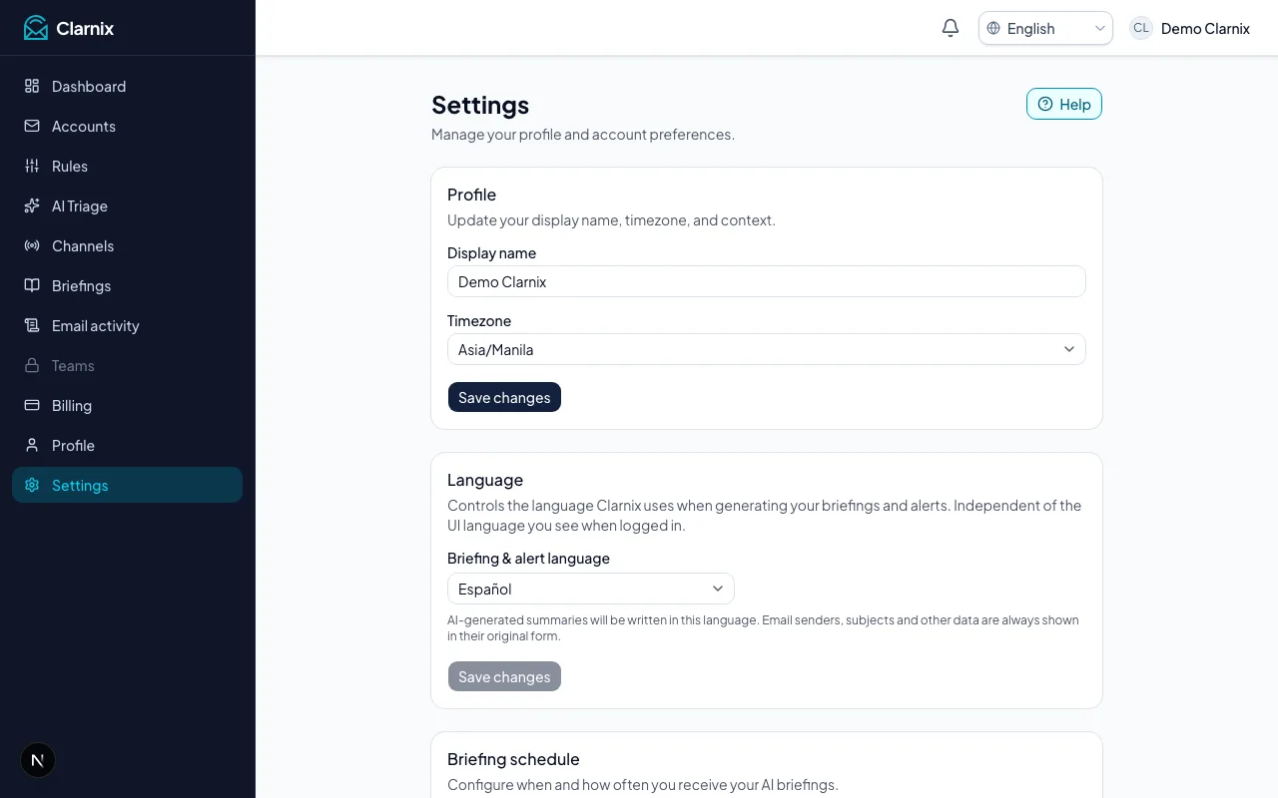Open the Asia/Manila timezone dropdown
The width and height of the screenshot is (1278, 798).
(x=767, y=349)
